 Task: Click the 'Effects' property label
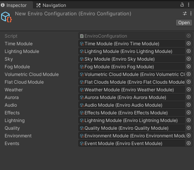tap(12, 113)
